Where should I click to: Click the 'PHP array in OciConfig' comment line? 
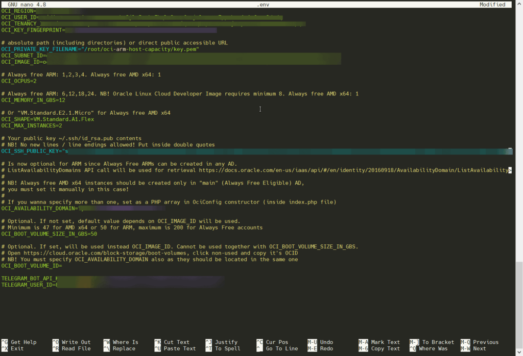169,202
